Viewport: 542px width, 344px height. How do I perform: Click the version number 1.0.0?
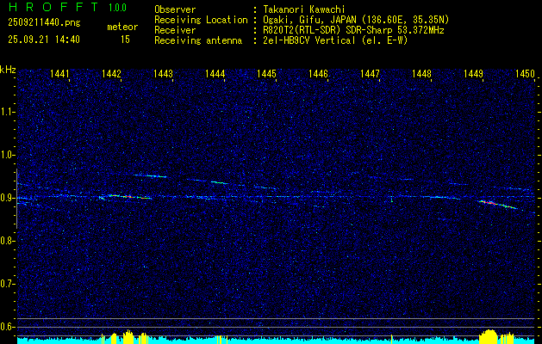[117, 8]
